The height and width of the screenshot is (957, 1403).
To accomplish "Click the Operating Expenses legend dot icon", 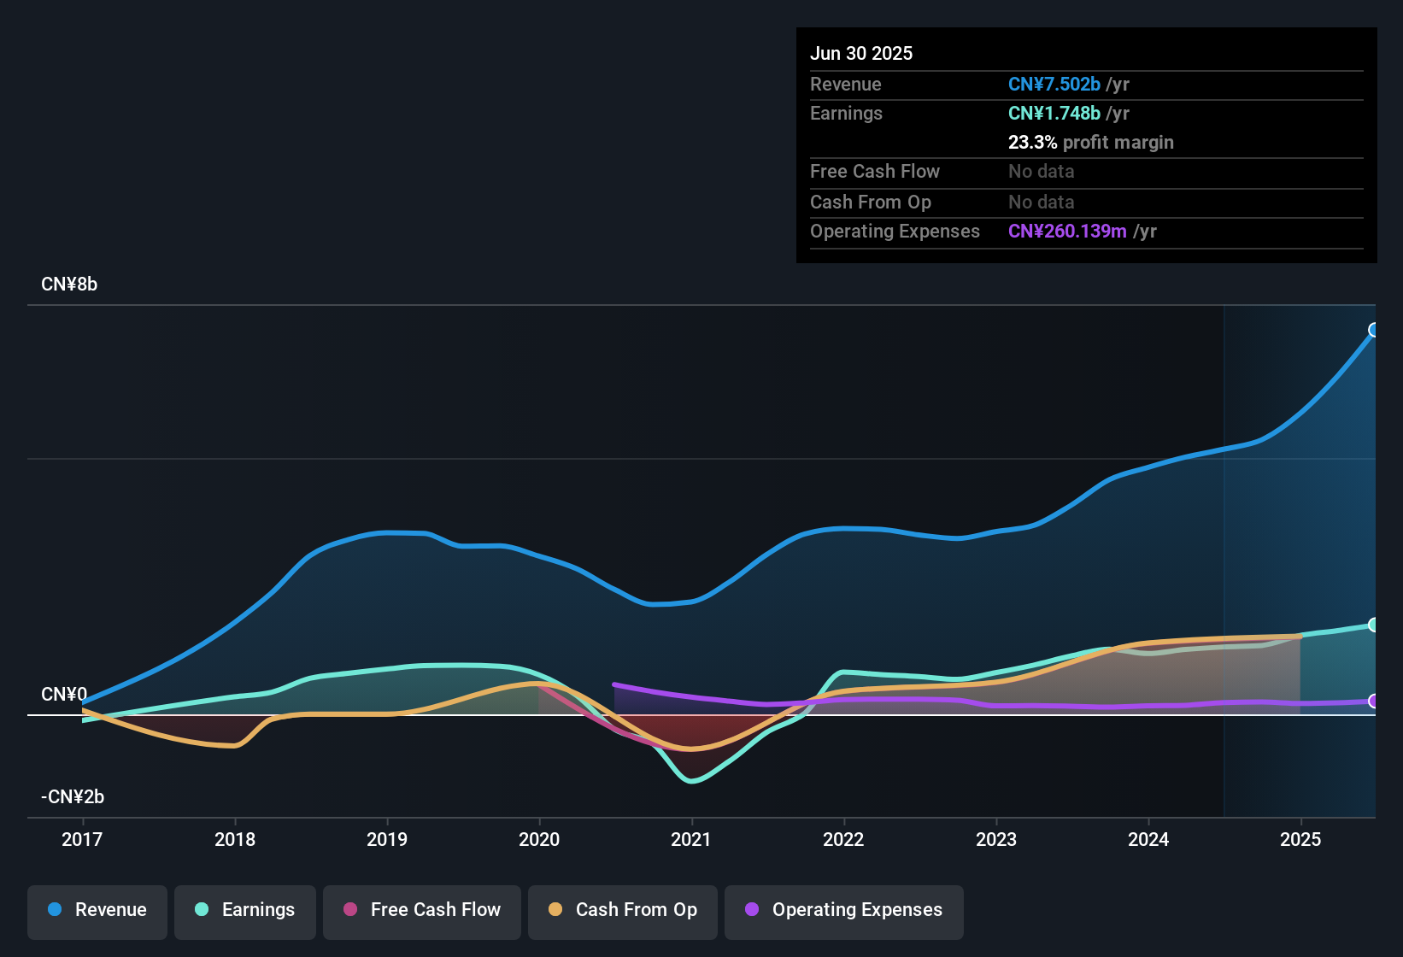I will [x=751, y=910].
